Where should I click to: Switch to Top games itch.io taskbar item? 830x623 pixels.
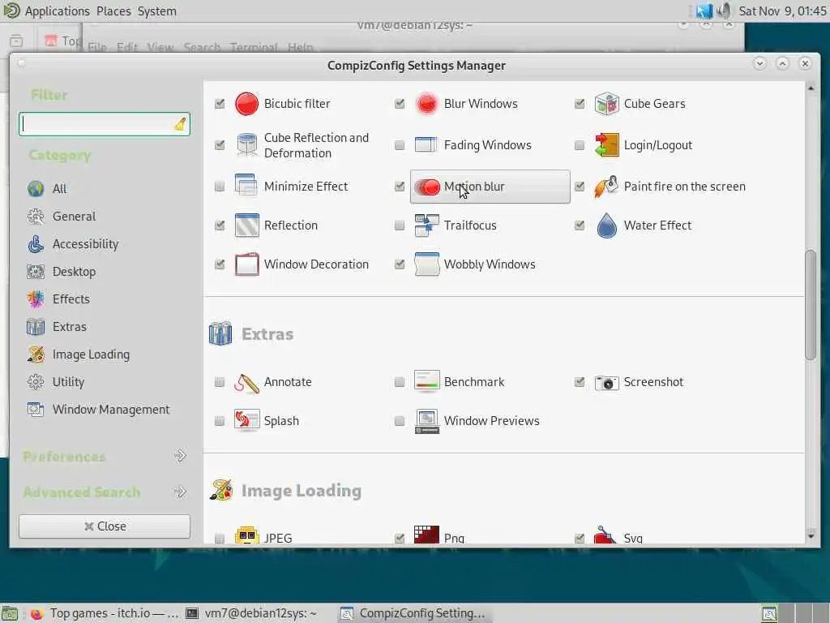tap(104, 613)
